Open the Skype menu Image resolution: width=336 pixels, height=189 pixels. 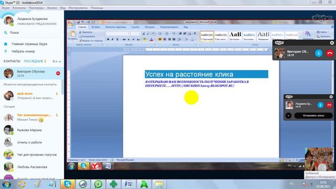pyautogui.click(x=5, y=8)
